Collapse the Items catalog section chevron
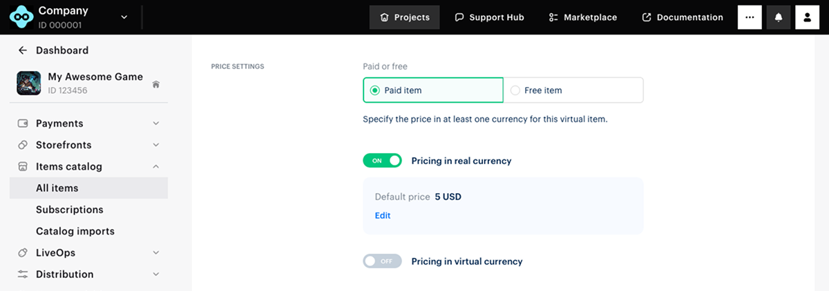The width and height of the screenshot is (829, 291). point(156,166)
